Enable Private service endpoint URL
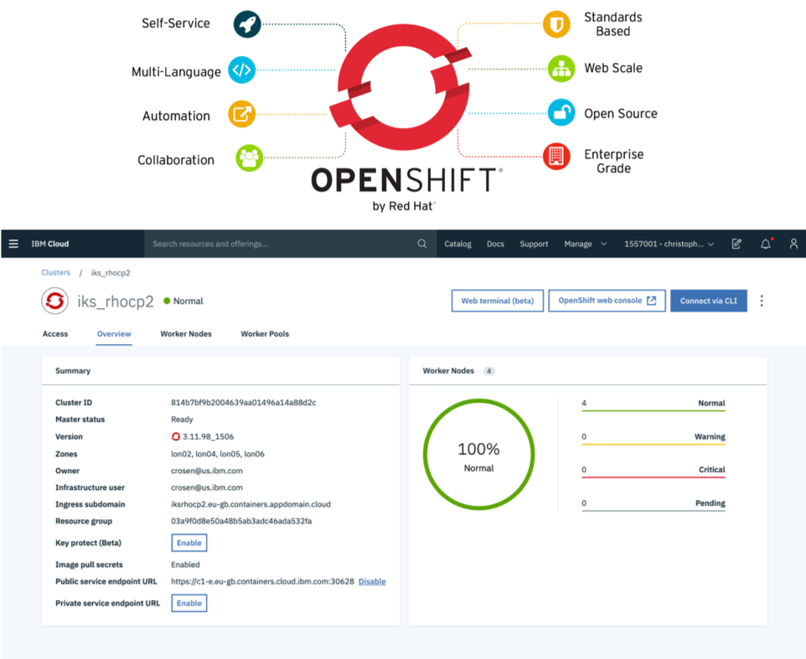The height and width of the screenshot is (659, 806). (x=189, y=603)
